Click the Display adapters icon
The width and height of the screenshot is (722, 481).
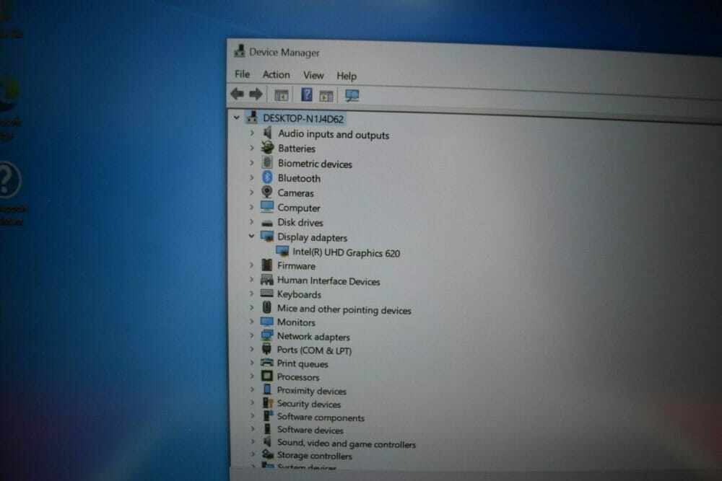click(267, 237)
